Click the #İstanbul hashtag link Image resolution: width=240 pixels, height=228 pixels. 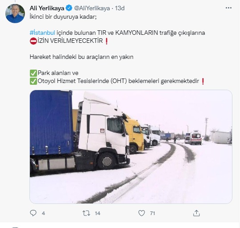coord(42,33)
